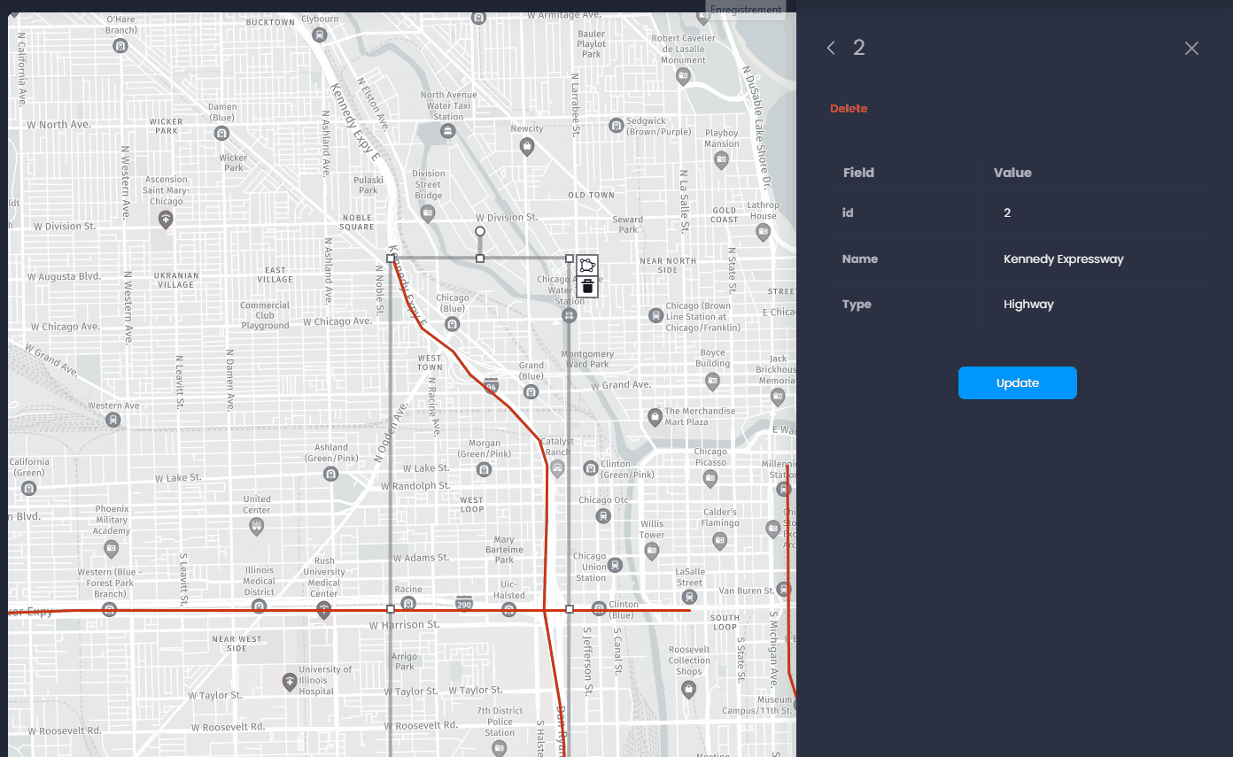
Task: Click the Highway type value field
Action: (1096, 305)
